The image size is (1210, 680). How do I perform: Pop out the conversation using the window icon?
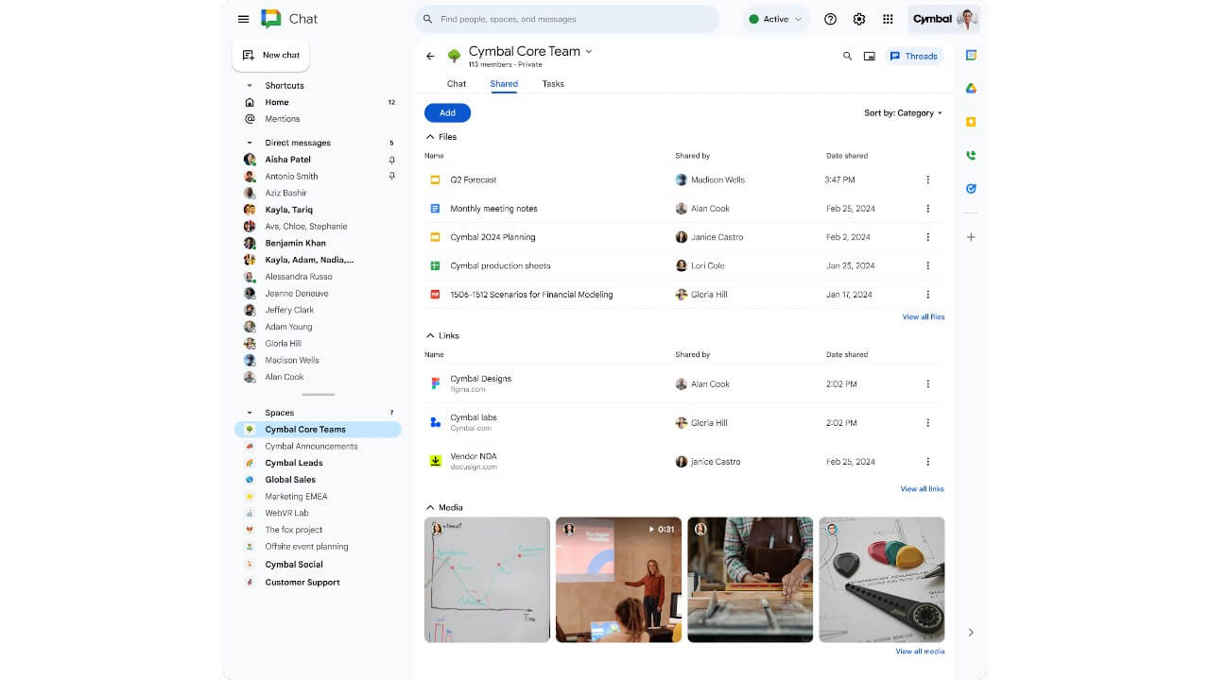(x=870, y=56)
